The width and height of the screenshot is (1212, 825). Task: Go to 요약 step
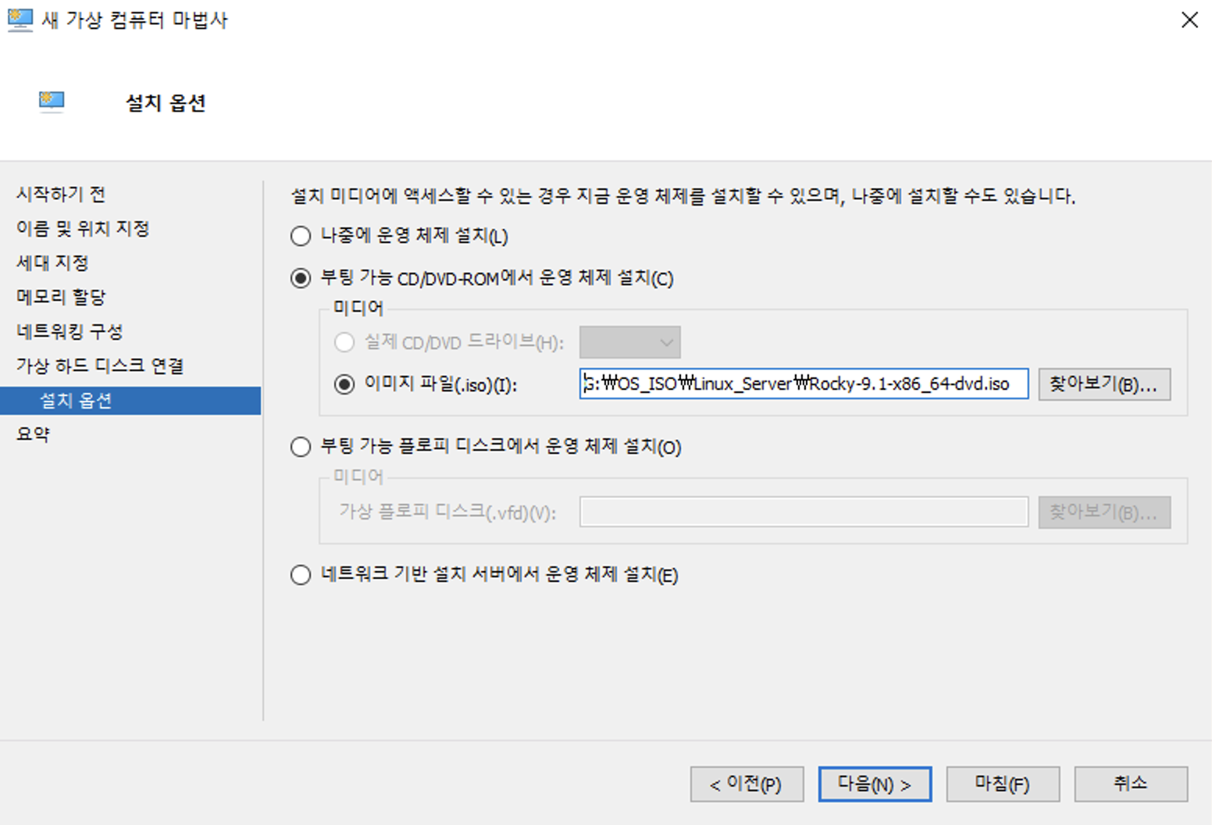[33, 434]
